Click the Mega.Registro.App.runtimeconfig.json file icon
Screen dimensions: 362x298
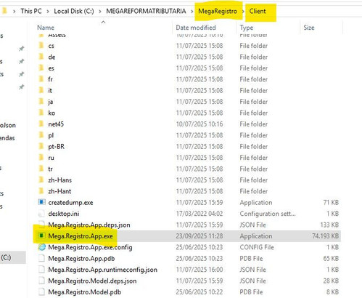coord(41,270)
